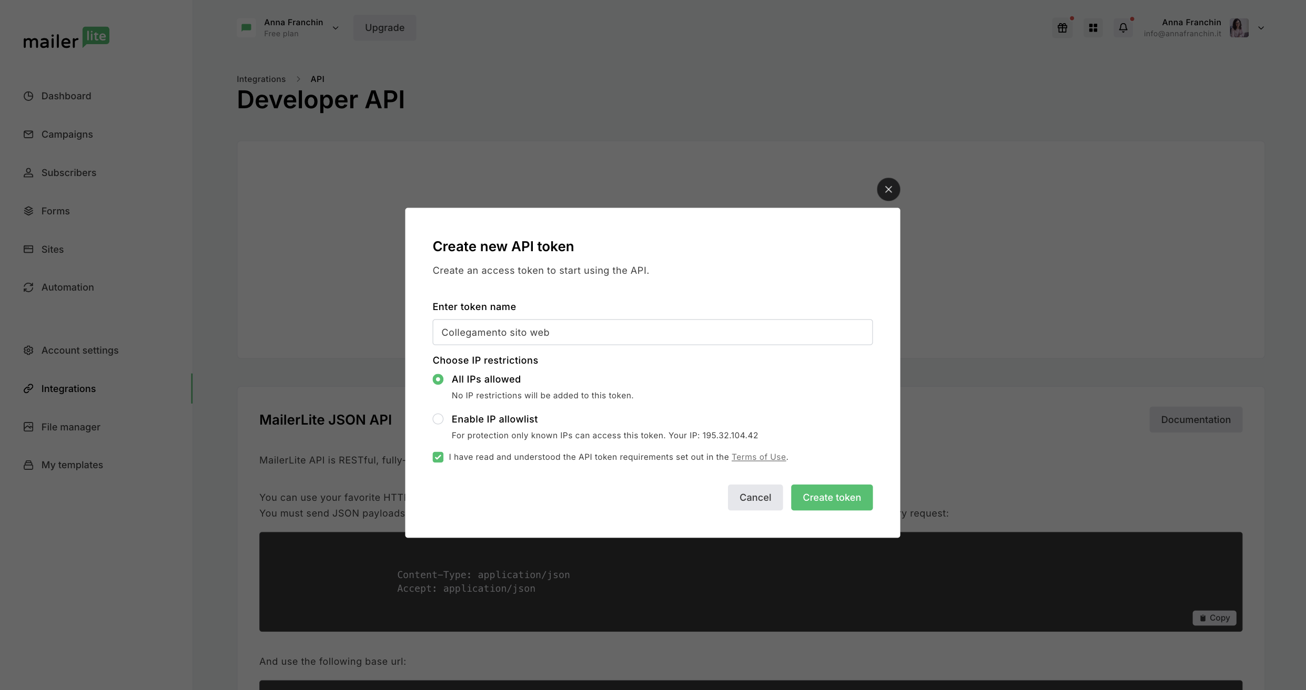Click the Sites browser icon
Image resolution: width=1306 pixels, height=690 pixels.
point(28,249)
